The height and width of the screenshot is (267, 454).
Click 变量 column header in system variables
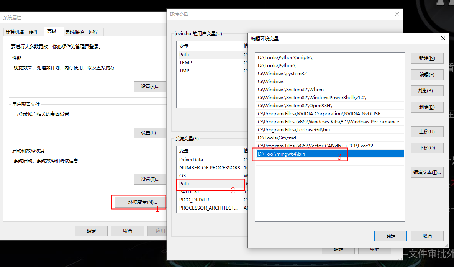tap(209, 151)
